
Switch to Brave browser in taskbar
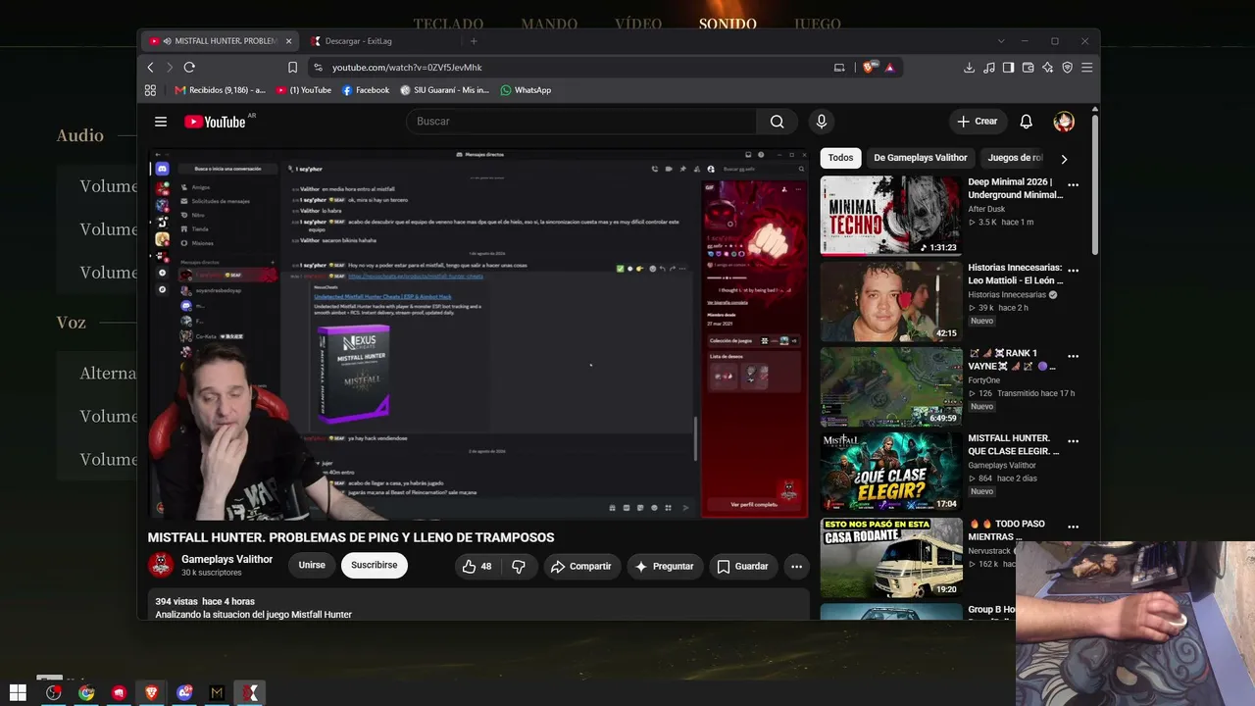[151, 692]
